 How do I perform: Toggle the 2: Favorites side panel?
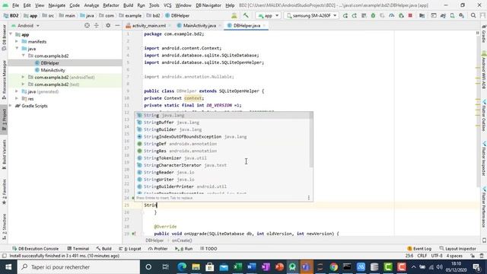pyautogui.click(x=4, y=192)
